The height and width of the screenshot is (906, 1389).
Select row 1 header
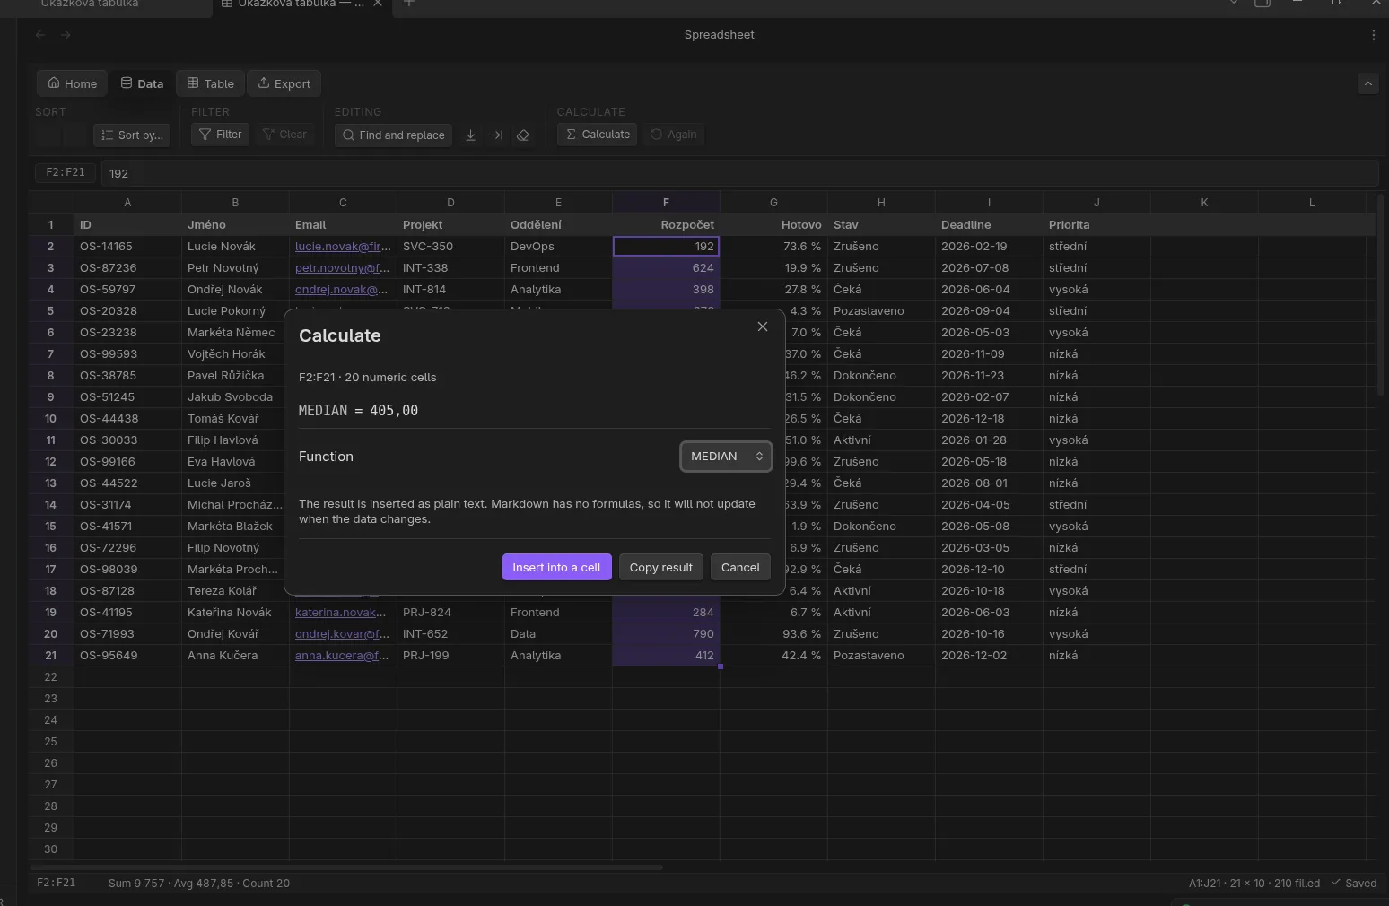pos(50,225)
